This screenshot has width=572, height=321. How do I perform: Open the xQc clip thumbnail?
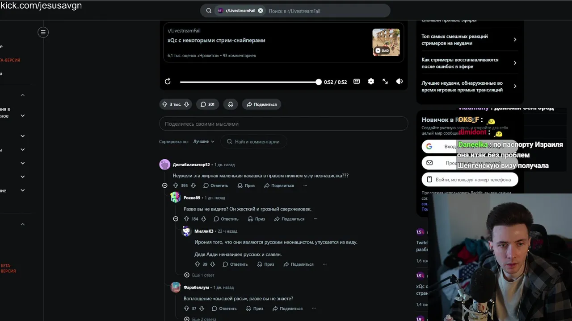pos(386,42)
